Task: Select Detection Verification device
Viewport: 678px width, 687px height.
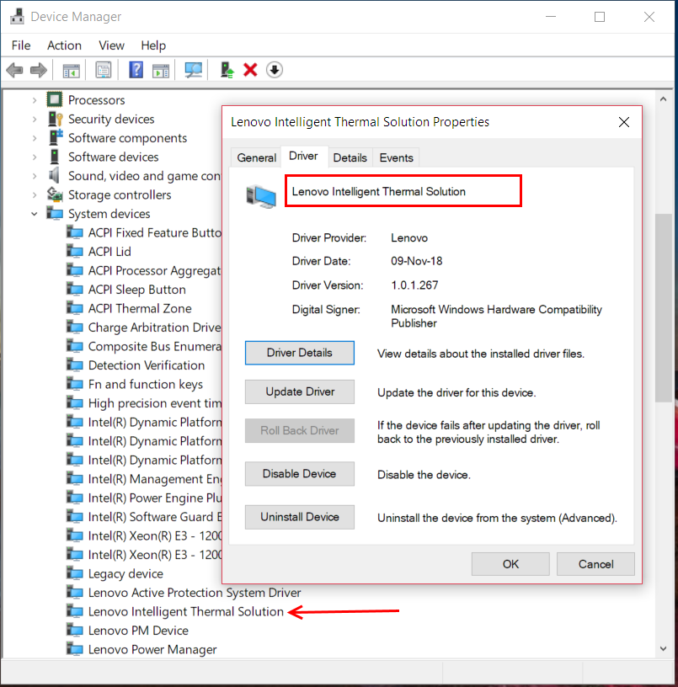Action: [147, 365]
